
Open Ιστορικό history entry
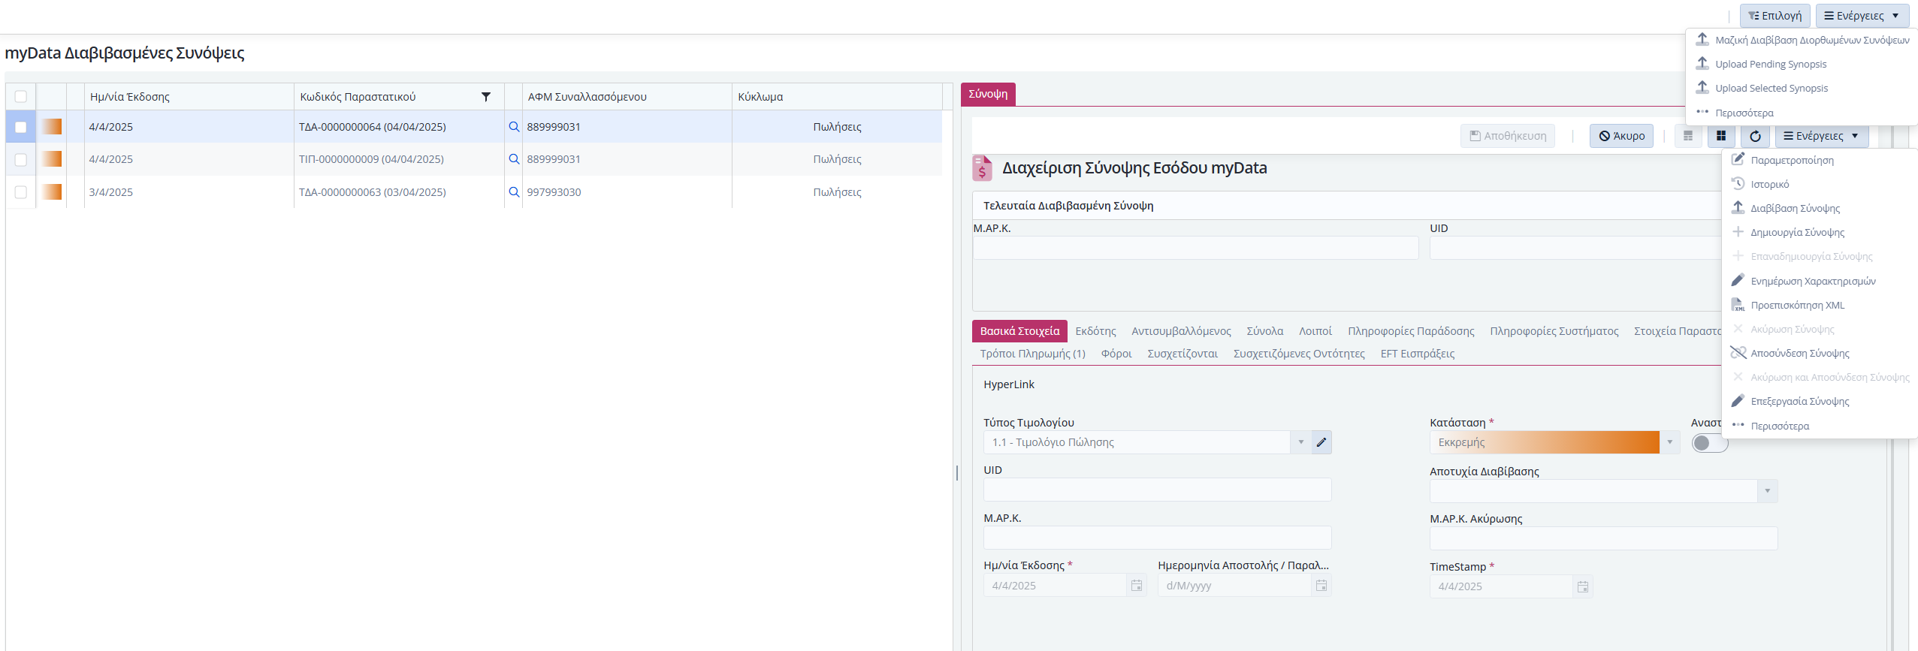(x=1820, y=185)
